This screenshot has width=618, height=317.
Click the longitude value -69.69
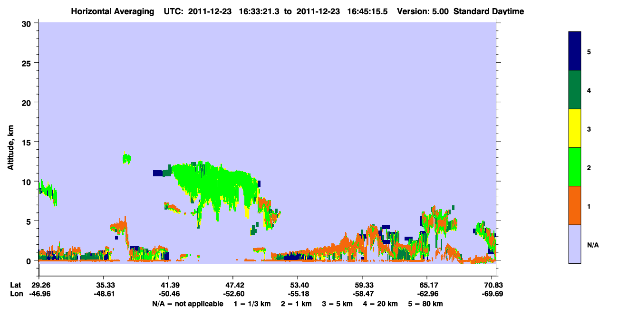pyautogui.click(x=492, y=294)
